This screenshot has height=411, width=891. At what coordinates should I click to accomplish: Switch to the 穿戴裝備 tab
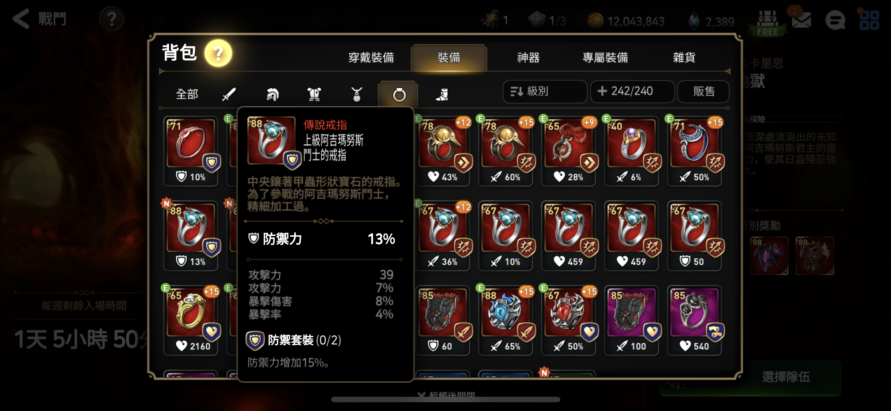click(371, 57)
